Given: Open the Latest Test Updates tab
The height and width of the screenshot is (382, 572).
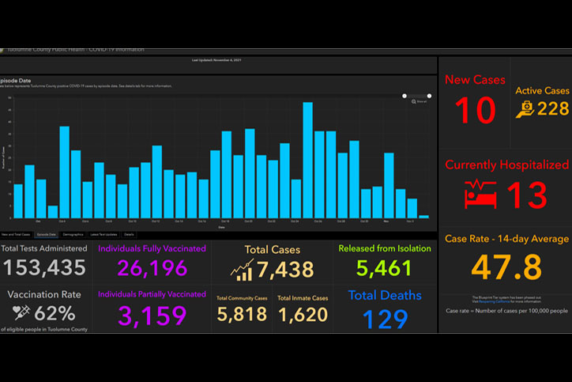Looking at the screenshot, I should [x=103, y=234].
